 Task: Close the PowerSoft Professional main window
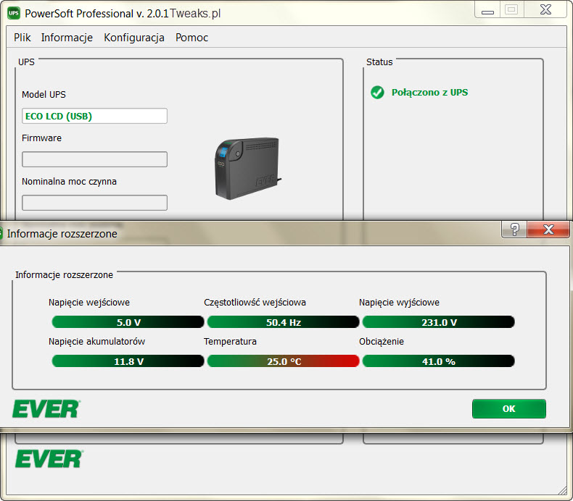[545, 9]
